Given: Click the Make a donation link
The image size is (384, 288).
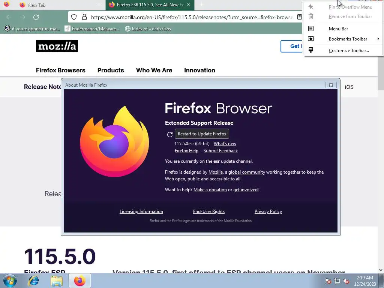Looking at the screenshot, I should 210,189.
